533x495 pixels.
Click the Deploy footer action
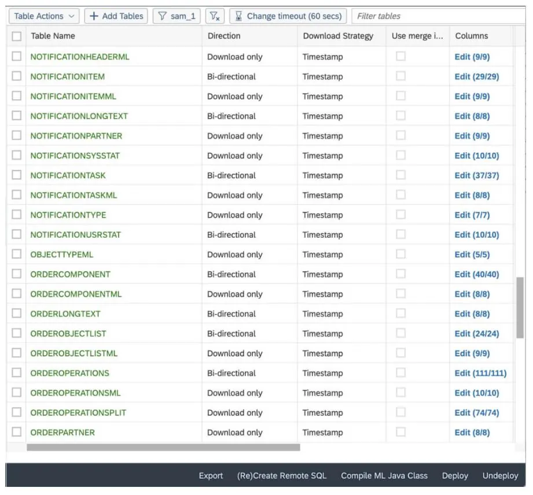pyautogui.click(x=455, y=476)
